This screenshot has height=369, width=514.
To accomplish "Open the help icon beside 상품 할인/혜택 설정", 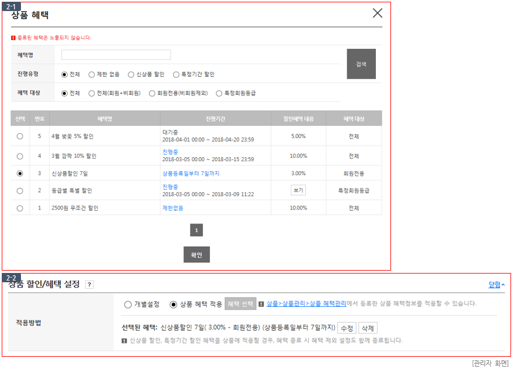I will [x=89, y=285].
